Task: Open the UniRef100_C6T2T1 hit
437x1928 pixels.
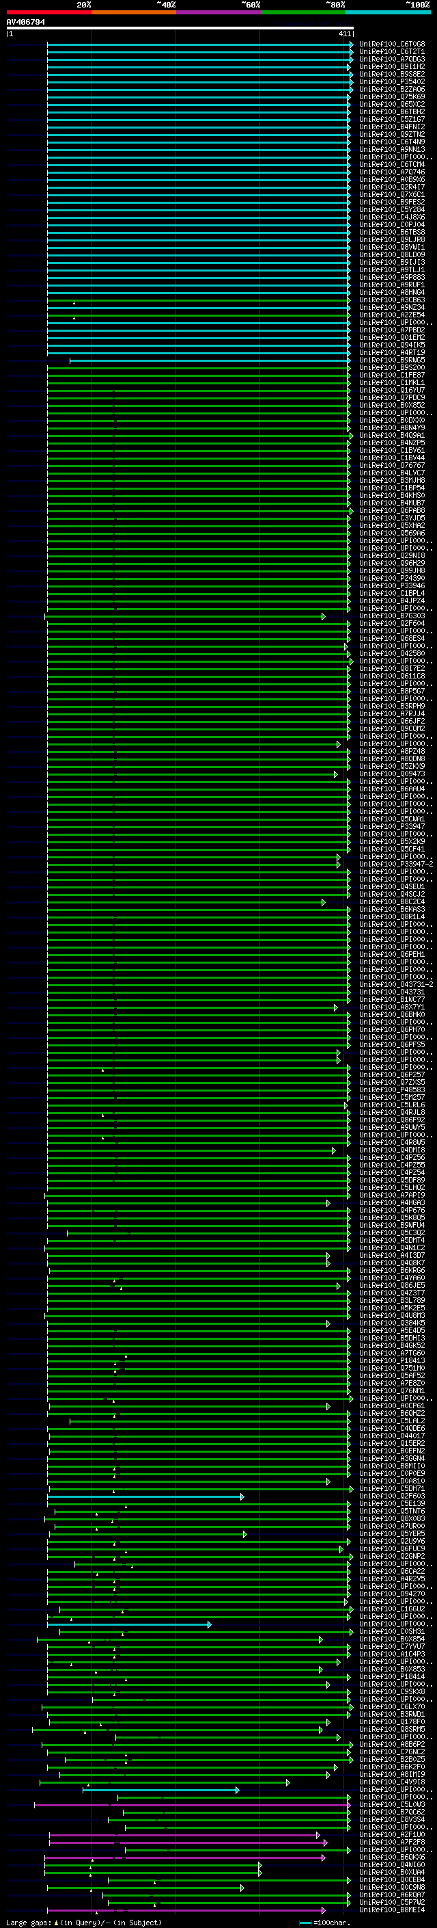Action: [x=392, y=52]
